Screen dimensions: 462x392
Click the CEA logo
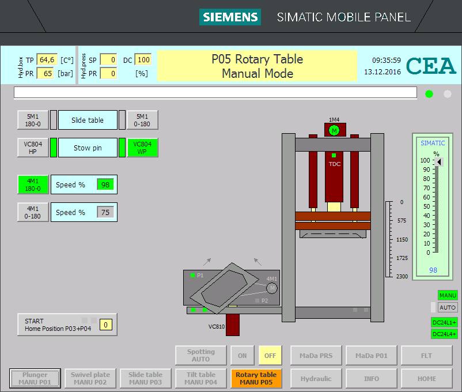click(431, 66)
